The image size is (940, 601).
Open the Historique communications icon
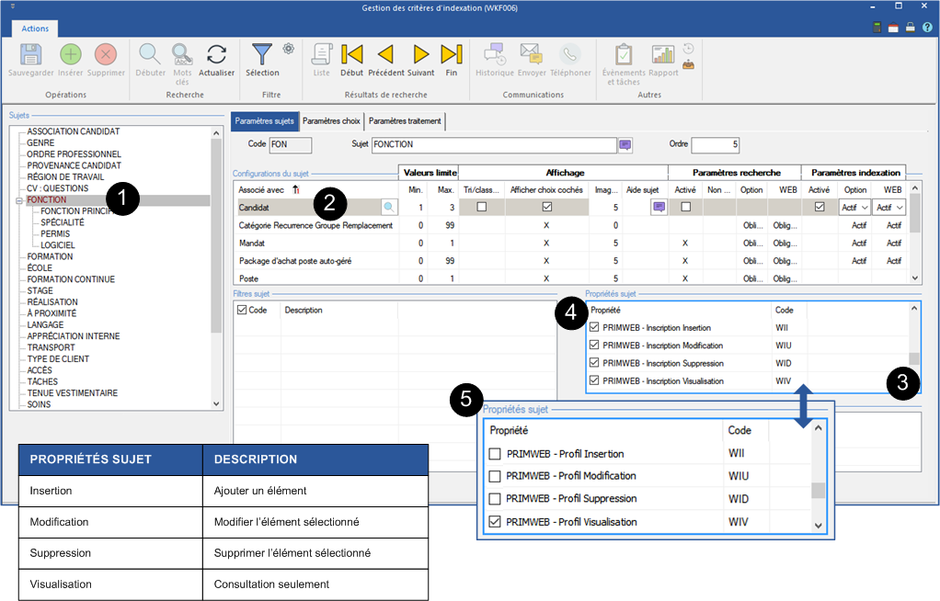pos(495,54)
